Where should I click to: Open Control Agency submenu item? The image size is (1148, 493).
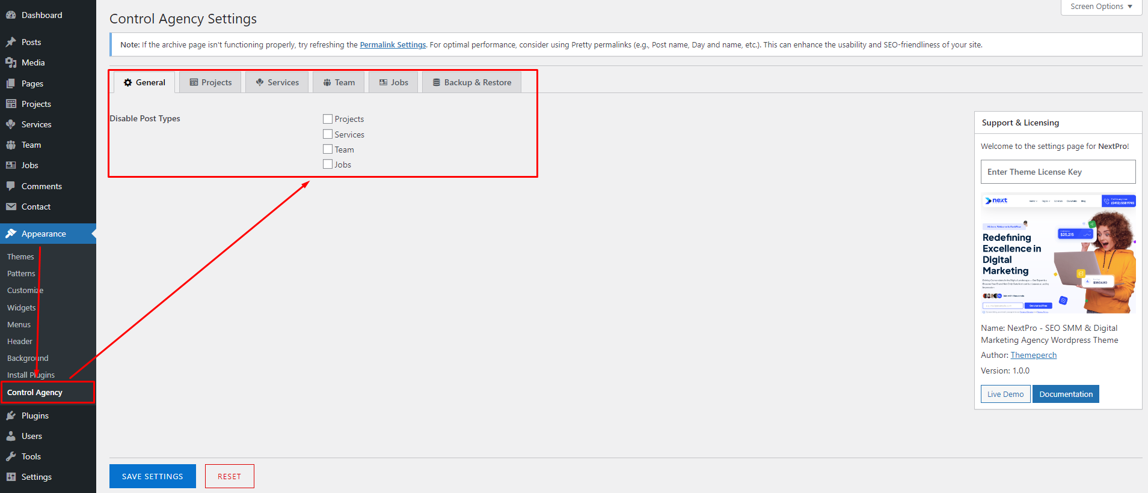35,392
